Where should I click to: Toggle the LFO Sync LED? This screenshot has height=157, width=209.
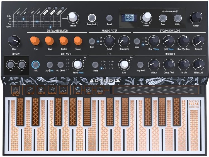131,60
